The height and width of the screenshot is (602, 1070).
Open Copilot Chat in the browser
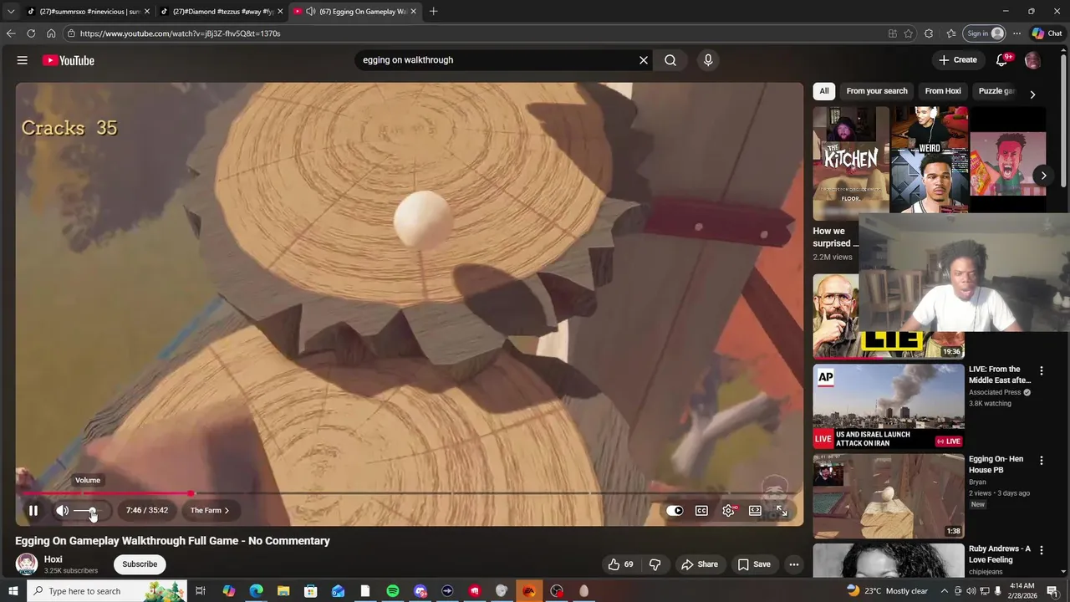coord(1047,33)
